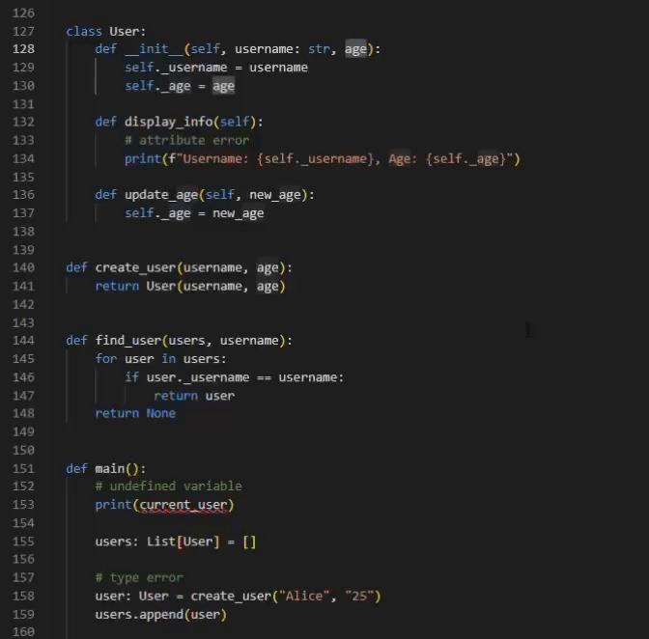649x639 pixels.
Task: Click user._username on line 146
Action: 198,377
